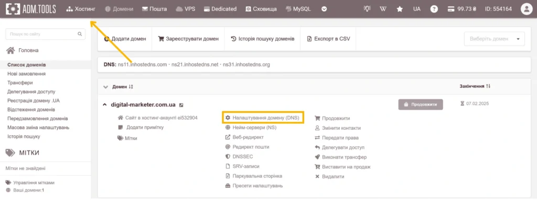The image size is (537, 200).
Task: Open the Виберіть домен dropdown
Action: 494,39
